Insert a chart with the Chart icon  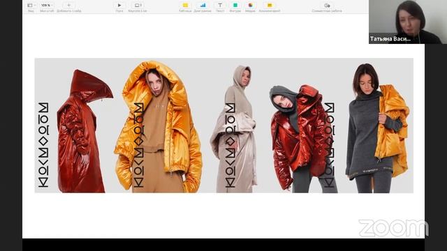coord(203,5)
